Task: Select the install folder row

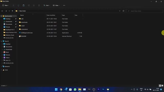Action: click(51, 26)
